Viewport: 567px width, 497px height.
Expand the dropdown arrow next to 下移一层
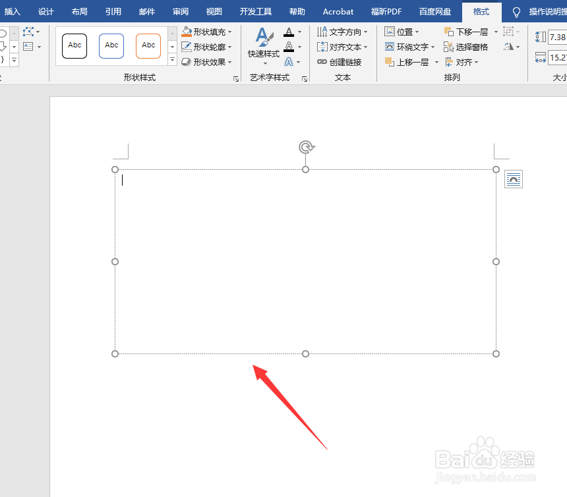point(496,32)
